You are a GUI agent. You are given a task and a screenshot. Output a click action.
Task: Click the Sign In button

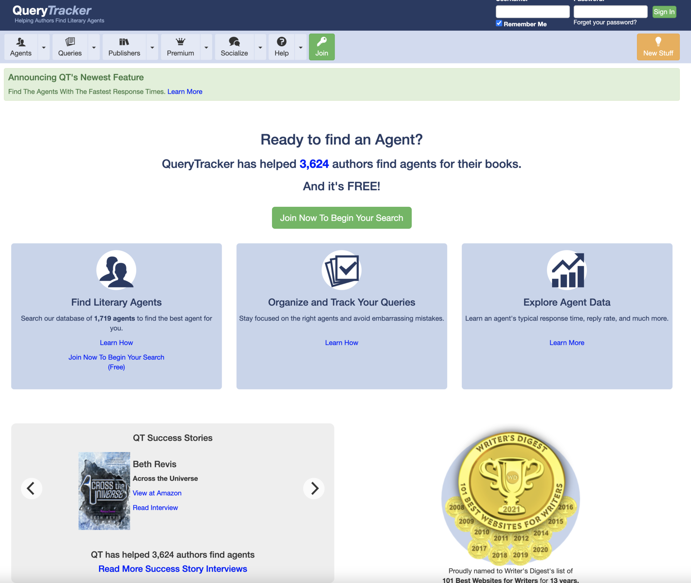coord(664,12)
